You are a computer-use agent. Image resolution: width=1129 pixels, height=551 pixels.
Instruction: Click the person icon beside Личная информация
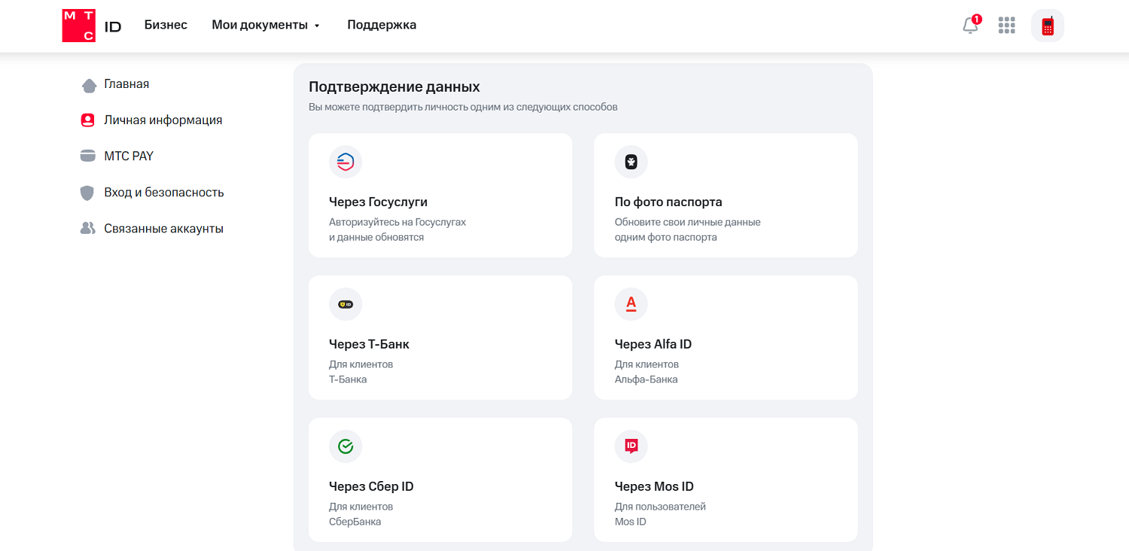coord(88,120)
